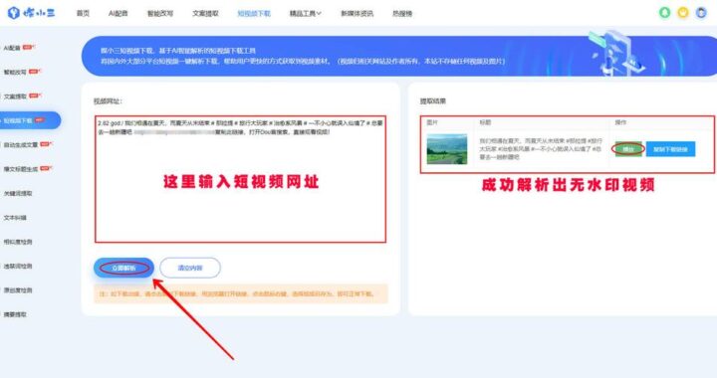717x378 pixels.
Task: Click the 清空内容 button
Action: click(x=190, y=268)
